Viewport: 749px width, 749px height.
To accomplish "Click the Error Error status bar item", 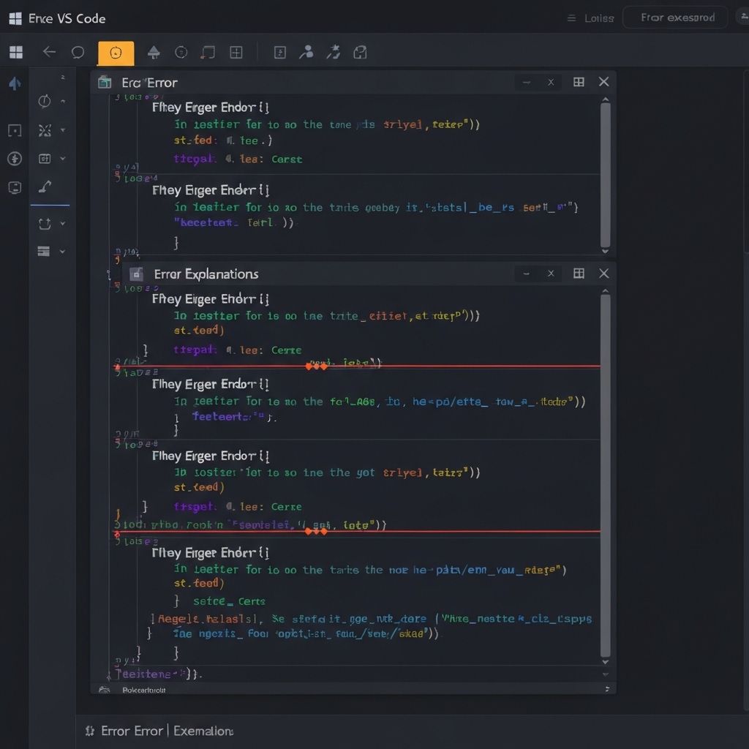I will pos(133,731).
